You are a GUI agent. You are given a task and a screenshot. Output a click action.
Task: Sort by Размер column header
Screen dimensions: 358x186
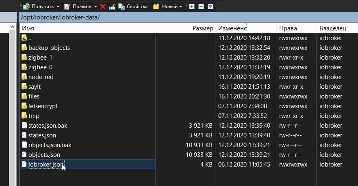pos(185,28)
